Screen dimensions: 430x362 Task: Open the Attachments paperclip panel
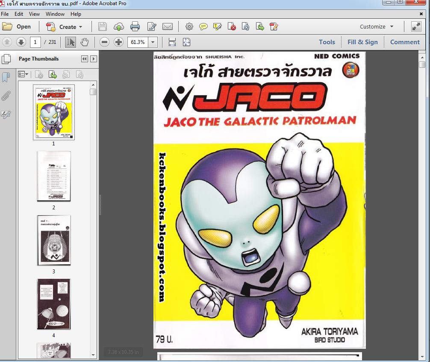6,96
